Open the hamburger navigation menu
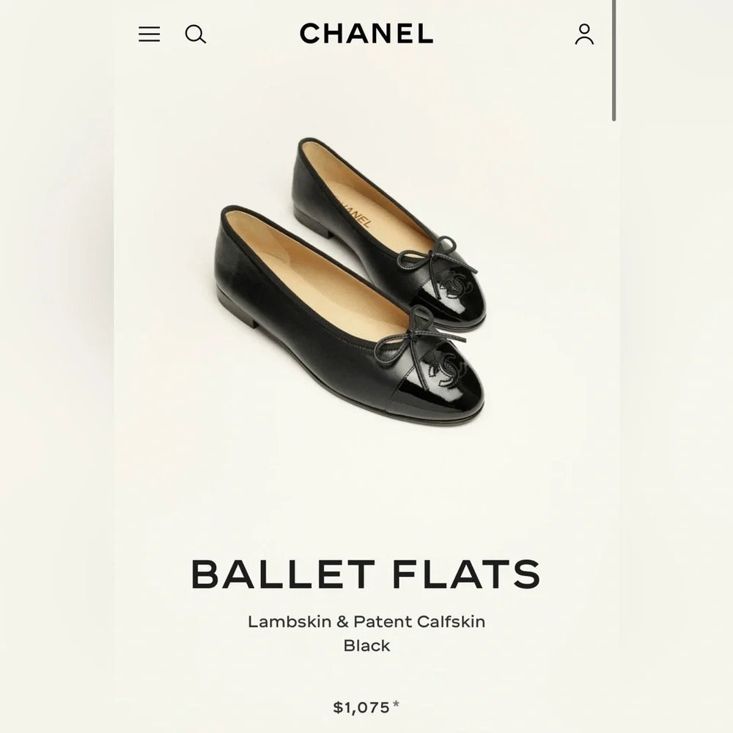The height and width of the screenshot is (733, 733). point(149,34)
